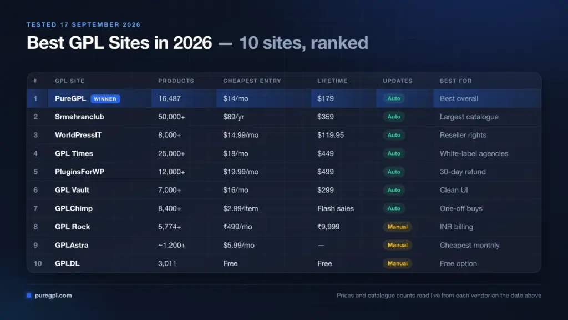Select the WorldPressIT site name

pyautogui.click(x=78, y=135)
